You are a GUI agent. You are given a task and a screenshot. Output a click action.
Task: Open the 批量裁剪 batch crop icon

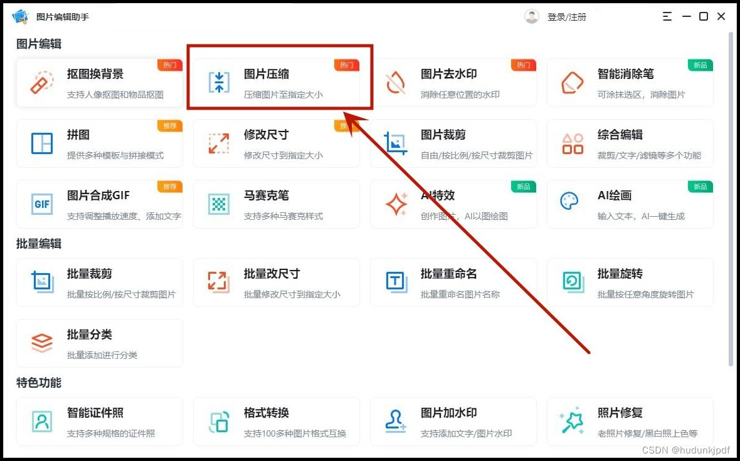[42, 282]
